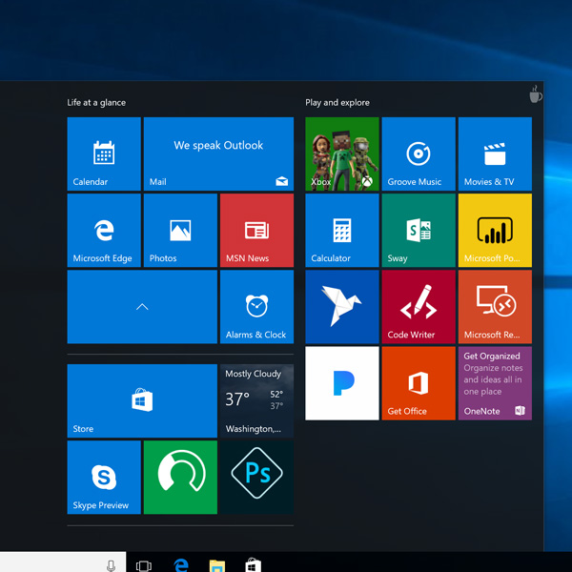The height and width of the screenshot is (572, 572).
Task: Open File Explorer from the taskbar
Action: [217, 565]
